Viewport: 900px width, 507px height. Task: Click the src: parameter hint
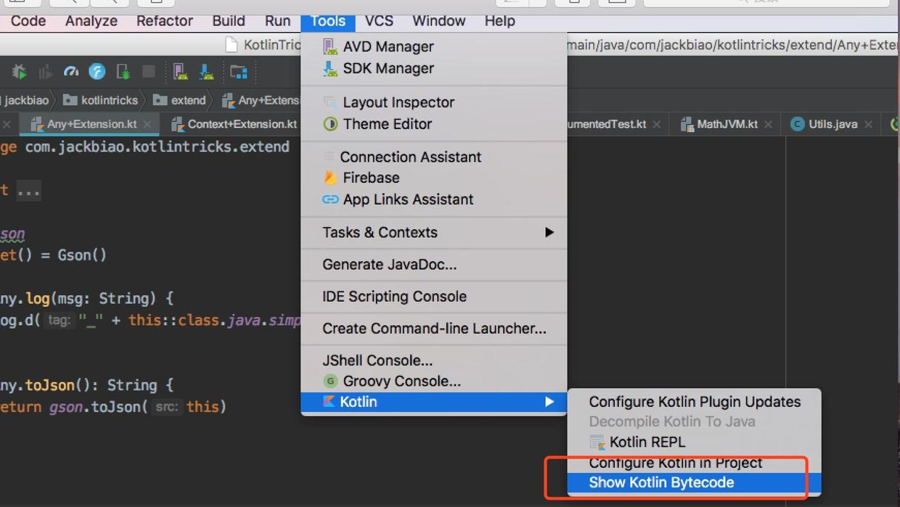(x=167, y=407)
